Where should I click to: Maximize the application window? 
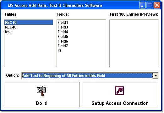150,5
